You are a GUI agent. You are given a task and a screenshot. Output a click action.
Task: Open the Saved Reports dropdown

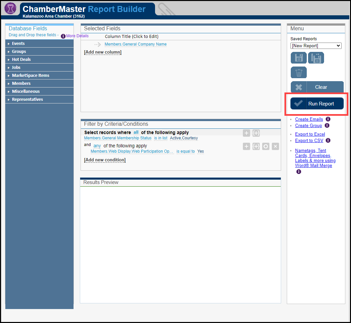[x=316, y=46]
